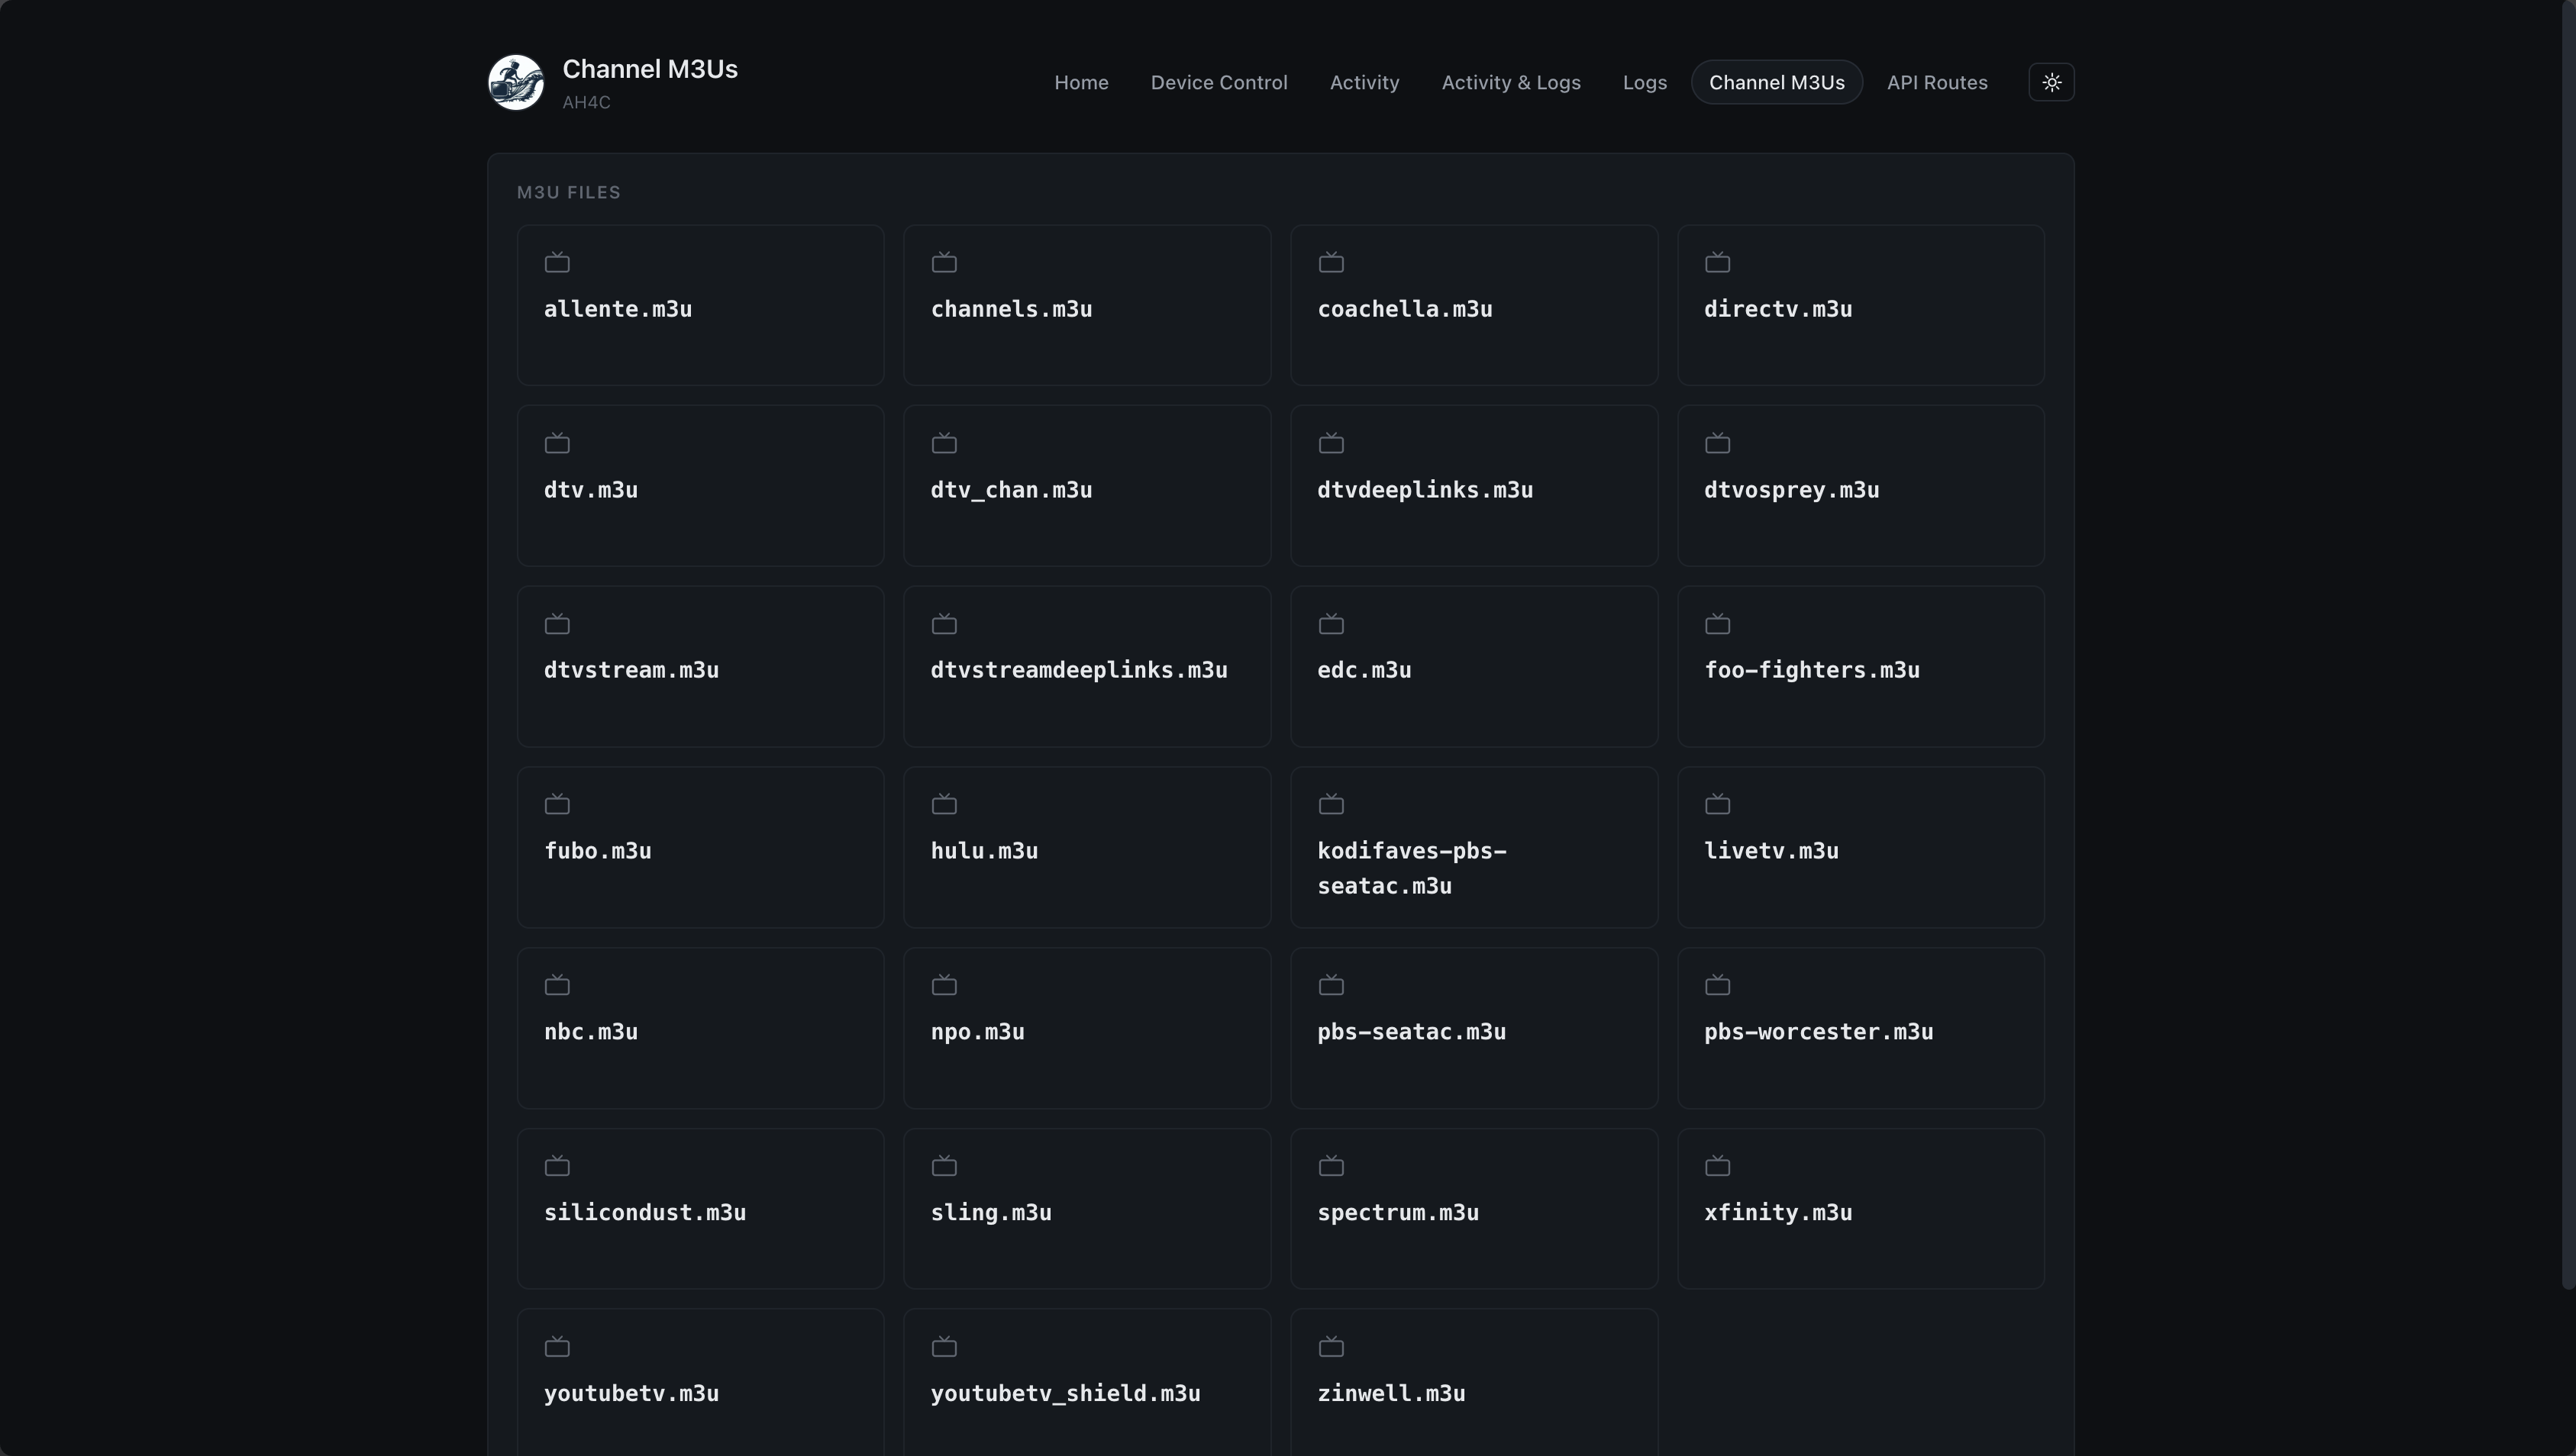This screenshot has width=2576, height=1456.
Task: Select the dtvosprey.m3u file name
Action: pos(1792,490)
